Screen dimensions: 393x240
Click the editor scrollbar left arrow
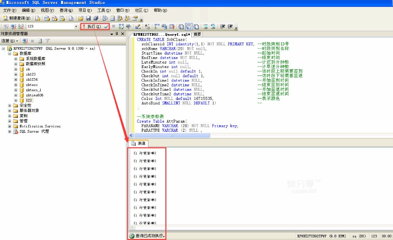click(x=131, y=136)
